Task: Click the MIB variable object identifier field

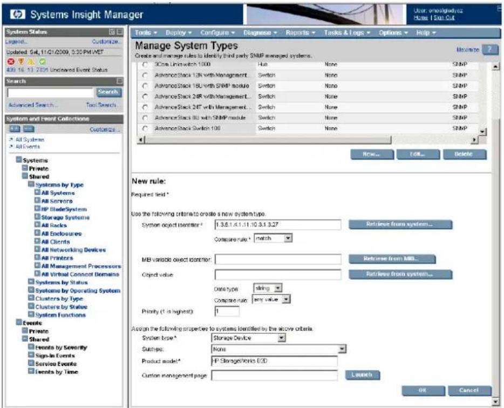Action: click(x=278, y=259)
